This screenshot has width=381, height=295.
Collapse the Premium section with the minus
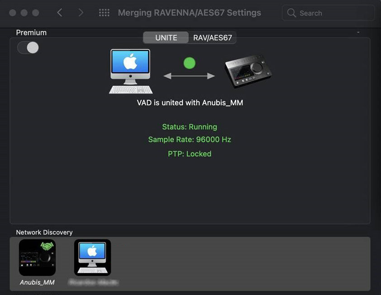[358, 32]
